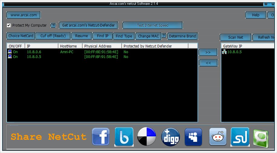Click the Find IP button
The height and width of the screenshot is (153, 277).
[103, 36]
